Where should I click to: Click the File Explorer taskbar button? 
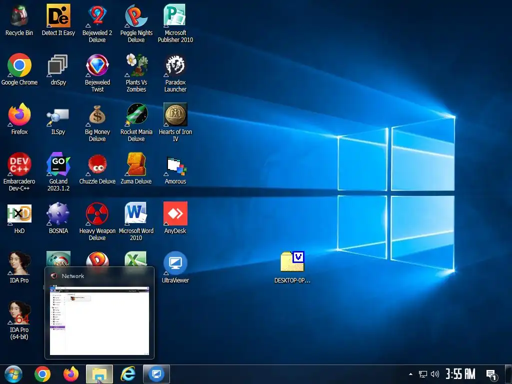pos(99,374)
